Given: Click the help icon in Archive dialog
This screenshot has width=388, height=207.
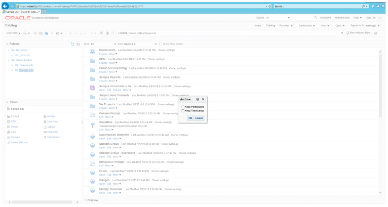Looking at the screenshot, I should pyautogui.click(x=198, y=99).
